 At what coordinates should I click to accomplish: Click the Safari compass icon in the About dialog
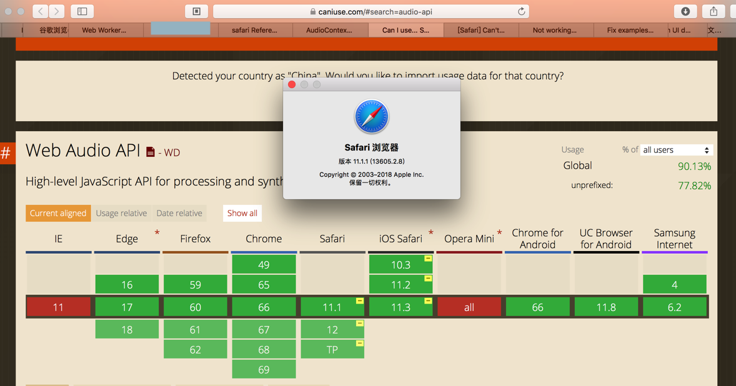point(371,116)
